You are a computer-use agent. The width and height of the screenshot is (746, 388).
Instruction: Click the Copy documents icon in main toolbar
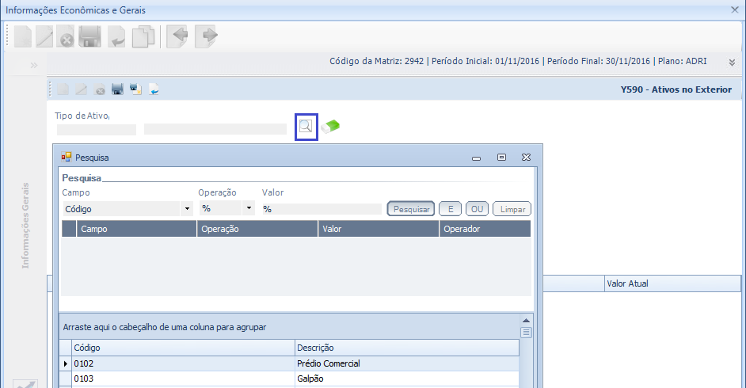pos(143,36)
